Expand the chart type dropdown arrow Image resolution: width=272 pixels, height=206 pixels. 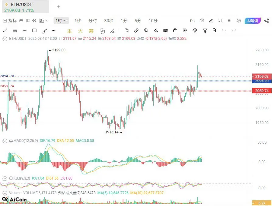point(47,21)
